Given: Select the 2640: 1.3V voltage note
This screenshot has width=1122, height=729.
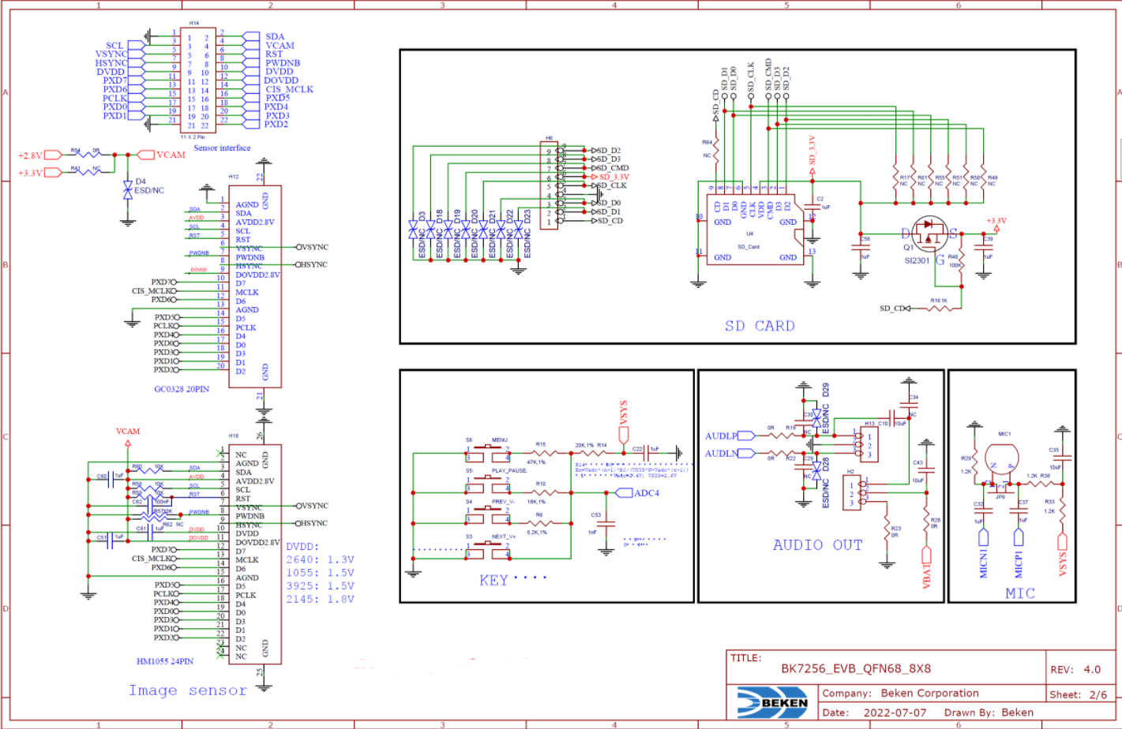Looking at the screenshot, I should pyautogui.click(x=320, y=559).
